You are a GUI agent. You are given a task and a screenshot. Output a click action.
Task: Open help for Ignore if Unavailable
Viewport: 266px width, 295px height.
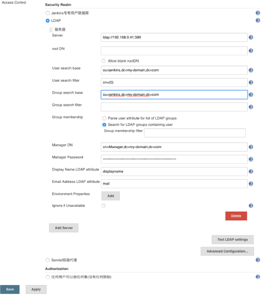[251, 206]
